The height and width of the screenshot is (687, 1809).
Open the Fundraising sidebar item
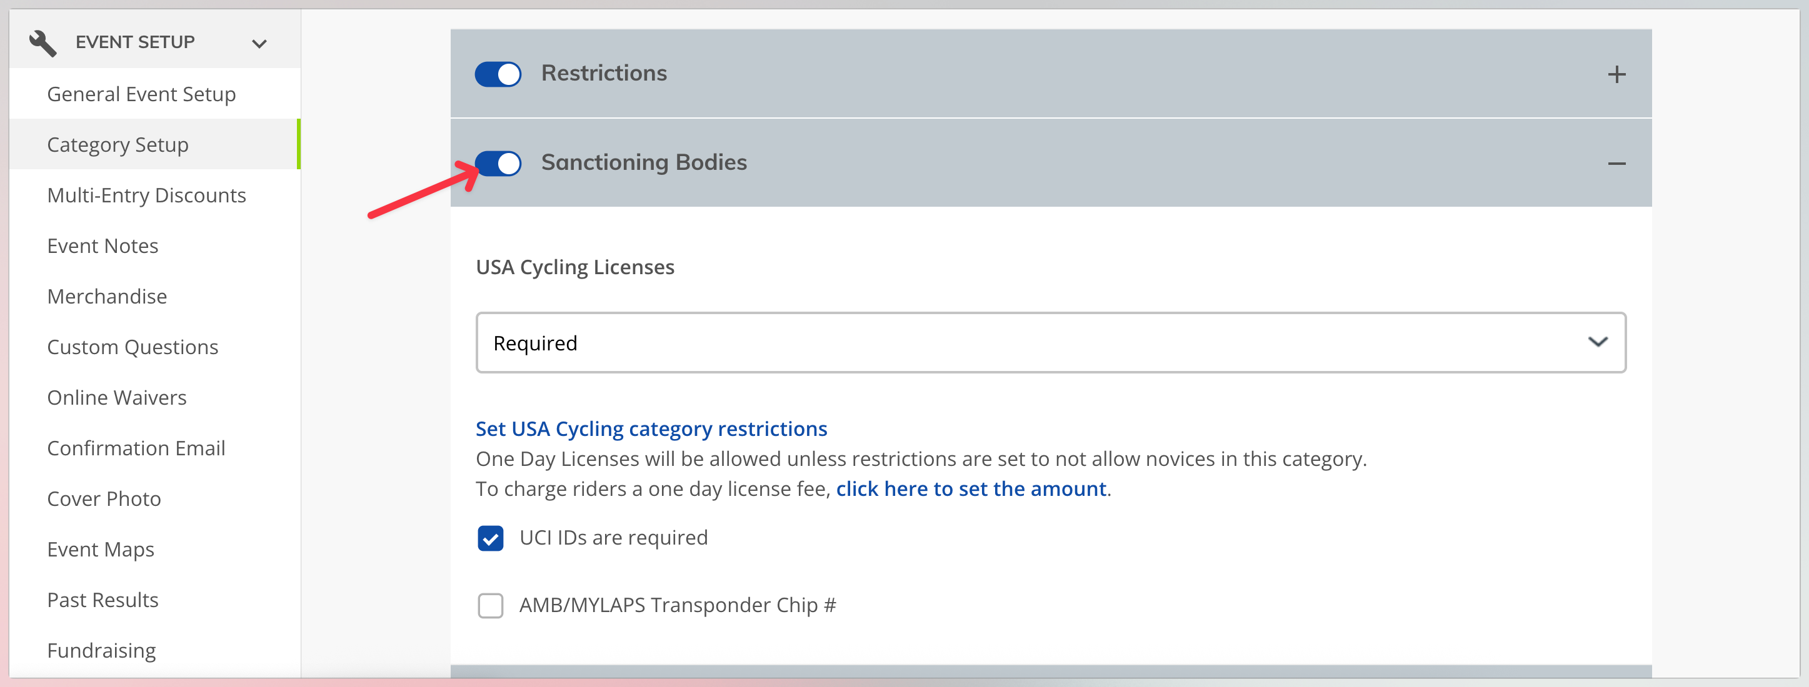pos(101,651)
